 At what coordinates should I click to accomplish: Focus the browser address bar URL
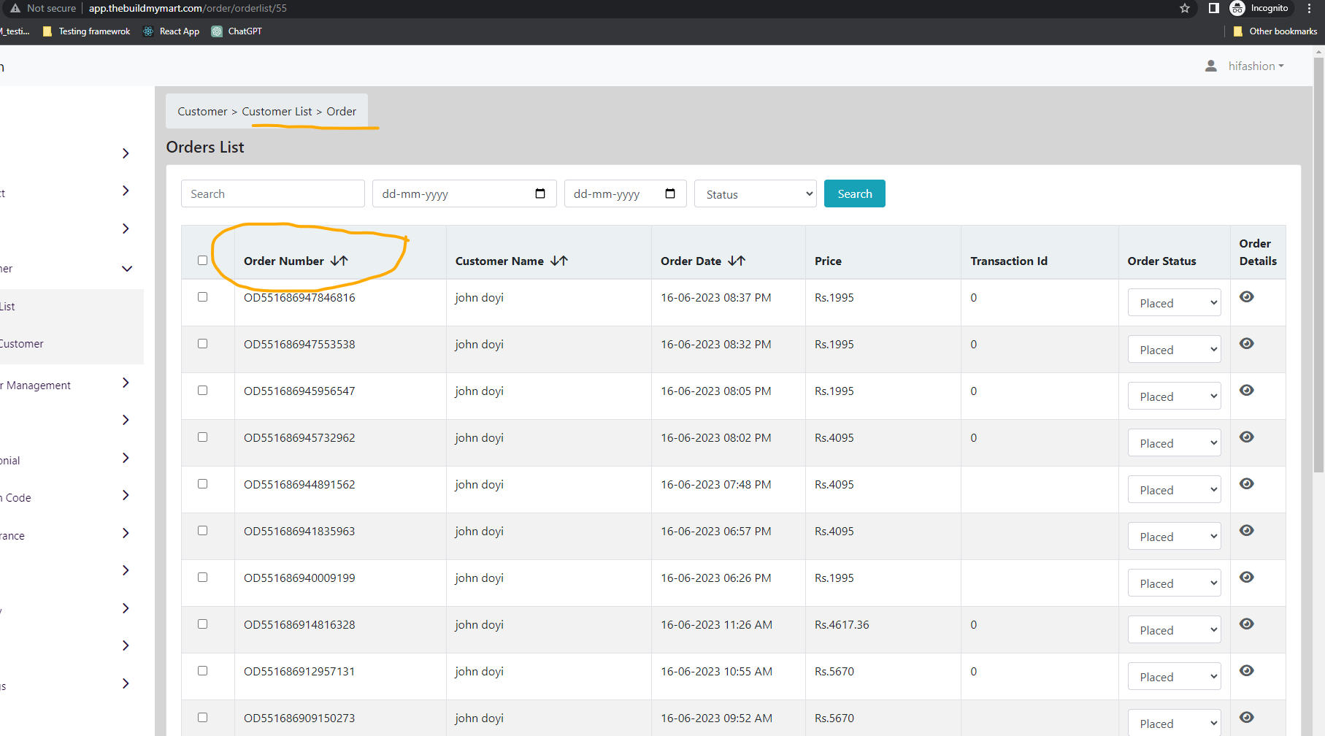(188, 8)
